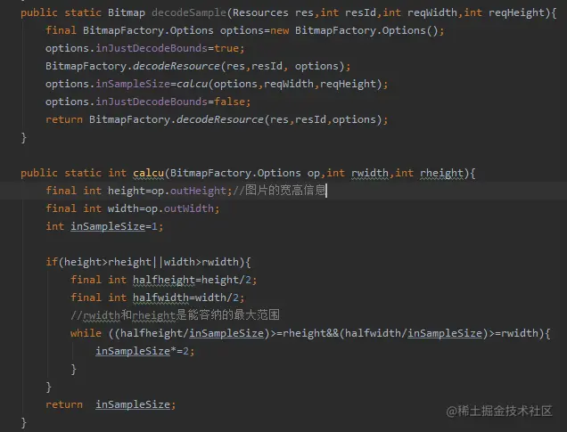Click the 'new' keyword
Viewport: 567px width, 432px height.
(280, 30)
